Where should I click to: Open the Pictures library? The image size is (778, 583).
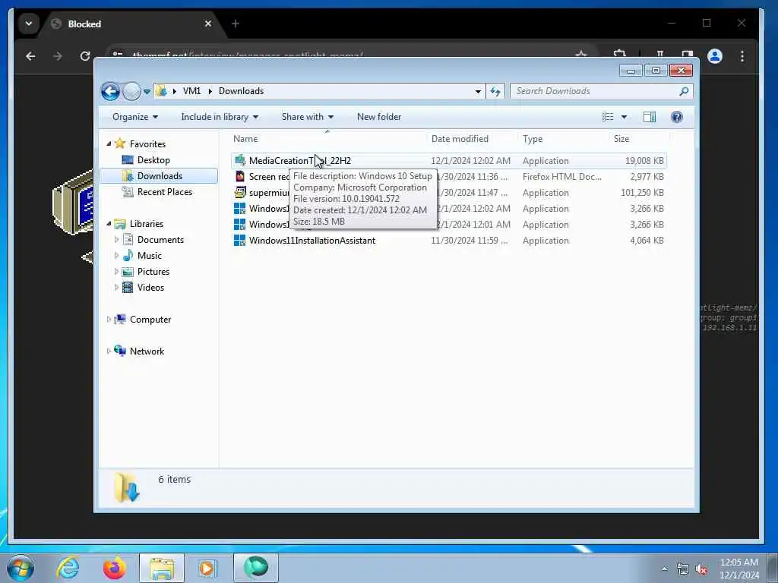(153, 272)
